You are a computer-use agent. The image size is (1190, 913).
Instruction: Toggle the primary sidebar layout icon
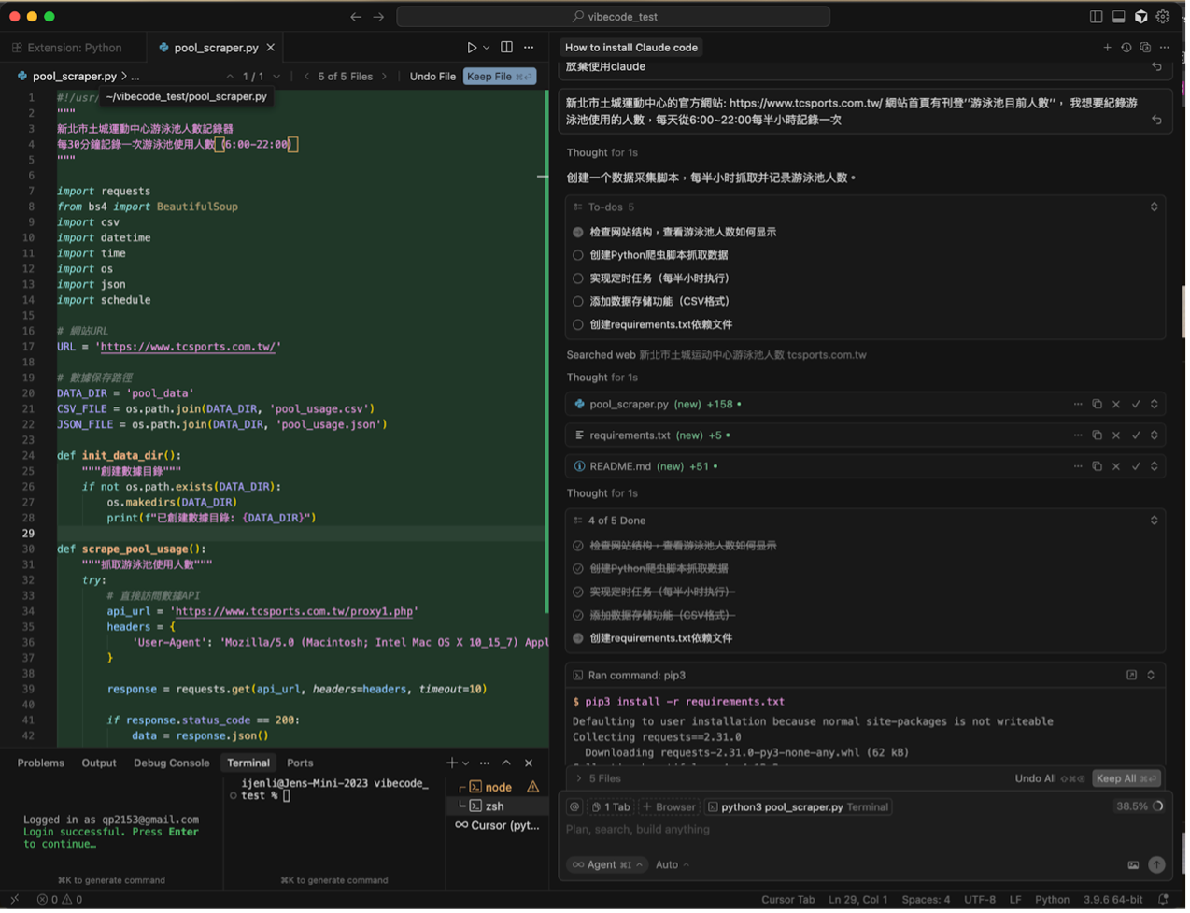click(x=1097, y=17)
